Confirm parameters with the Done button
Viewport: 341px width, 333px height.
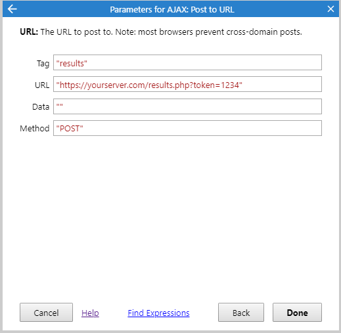(297, 313)
